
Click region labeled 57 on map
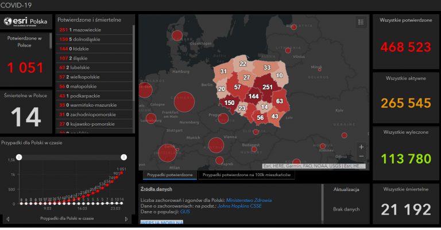(237, 87)
